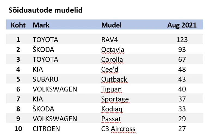Click the VOLKSWAGEN cell in row 6
This screenshot has height=138, width=209.
[55, 89]
